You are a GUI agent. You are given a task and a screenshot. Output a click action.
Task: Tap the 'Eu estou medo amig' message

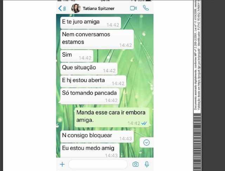[x=90, y=150]
